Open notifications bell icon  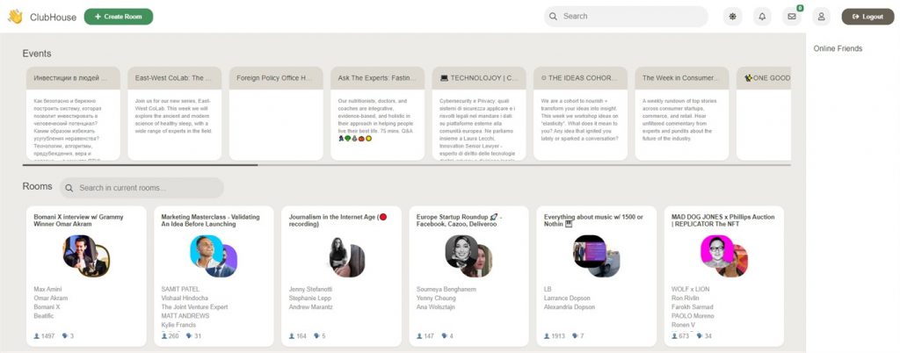[762, 17]
